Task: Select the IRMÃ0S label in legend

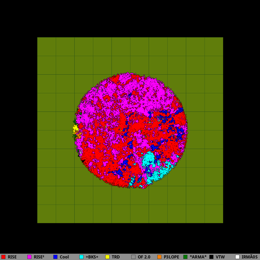Action: click(x=249, y=257)
